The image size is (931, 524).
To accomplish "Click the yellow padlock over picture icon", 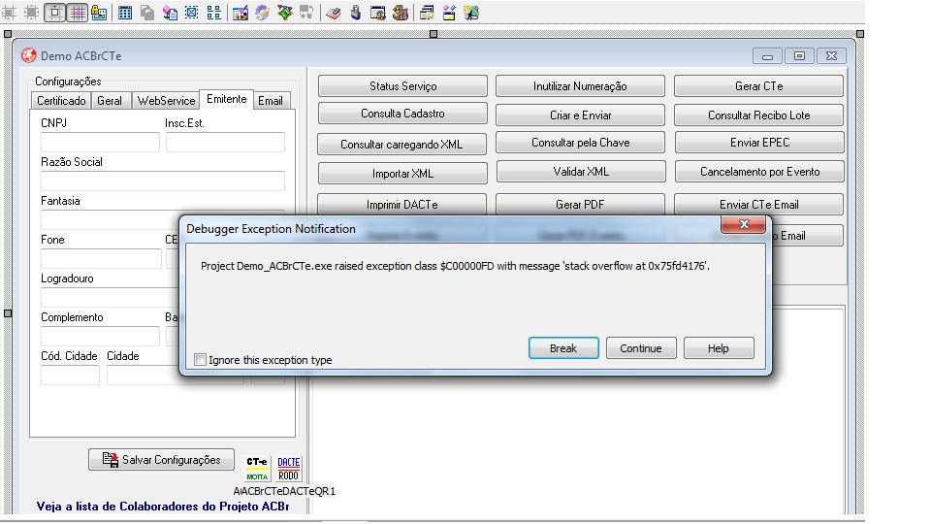I will coord(99,13).
